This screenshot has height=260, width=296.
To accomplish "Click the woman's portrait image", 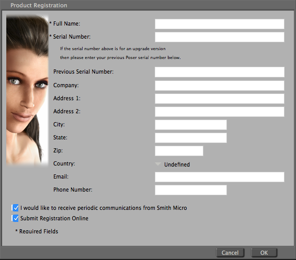I will tap(27, 90).
